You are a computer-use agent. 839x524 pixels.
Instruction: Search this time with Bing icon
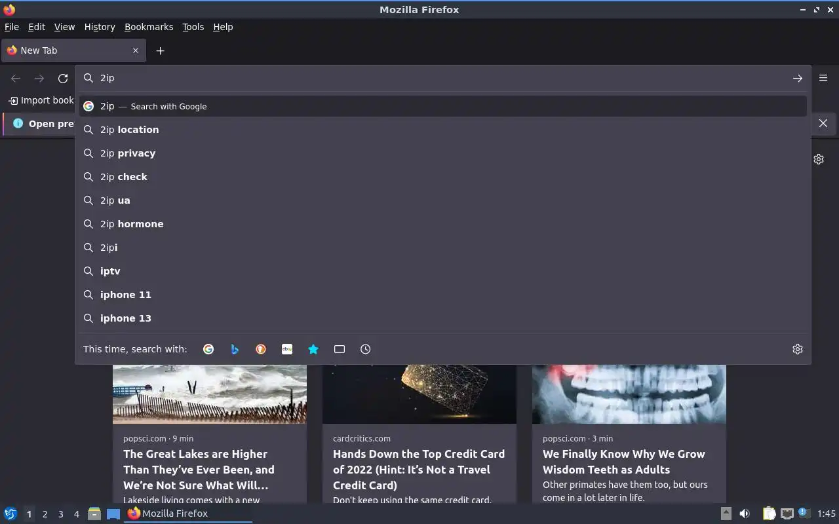tap(235, 349)
